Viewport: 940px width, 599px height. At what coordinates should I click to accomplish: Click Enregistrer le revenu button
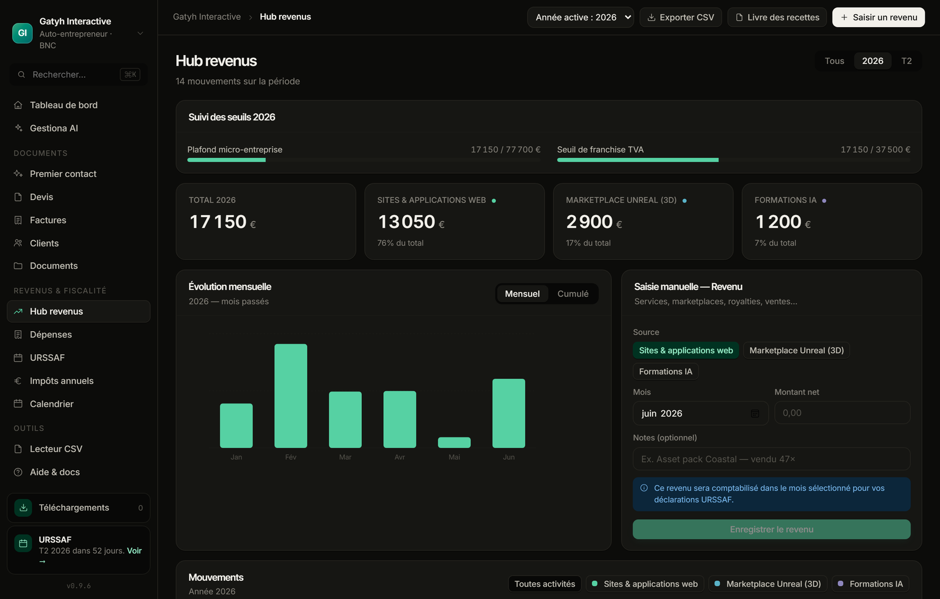coord(771,530)
